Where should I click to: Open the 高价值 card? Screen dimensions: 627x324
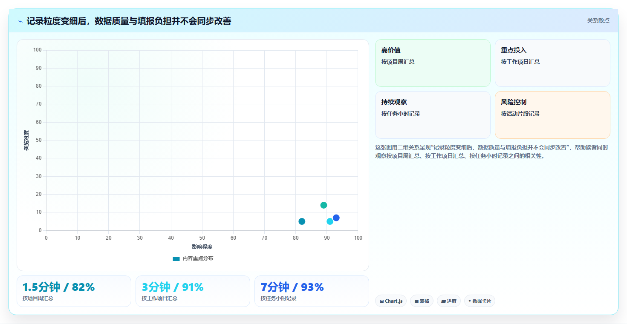pos(433,63)
